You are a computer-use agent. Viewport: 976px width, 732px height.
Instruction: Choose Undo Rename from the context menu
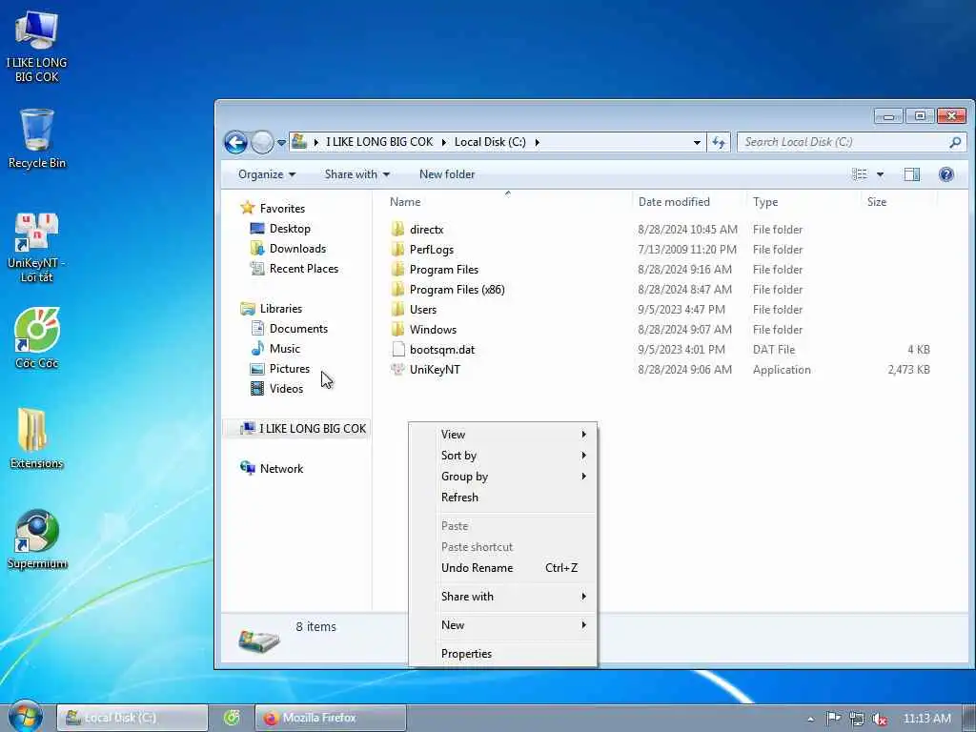click(x=502, y=568)
